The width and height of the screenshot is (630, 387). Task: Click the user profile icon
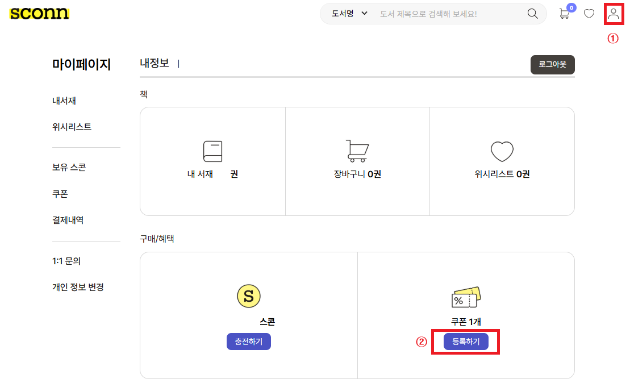click(614, 14)
